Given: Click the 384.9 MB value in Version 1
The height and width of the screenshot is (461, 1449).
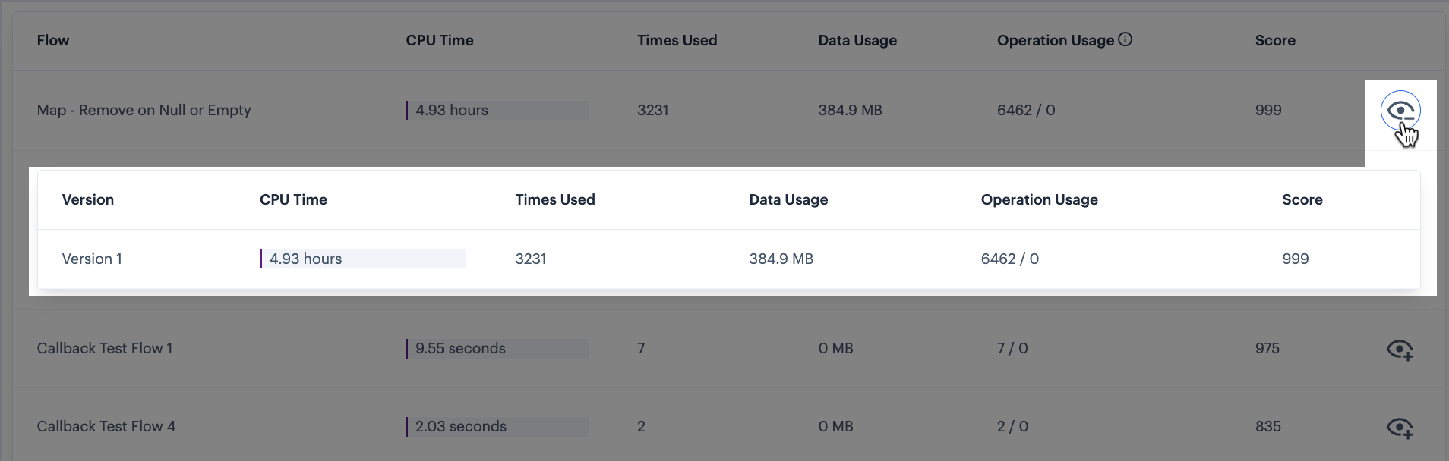Looking at the screenshot, I should 781,259.
